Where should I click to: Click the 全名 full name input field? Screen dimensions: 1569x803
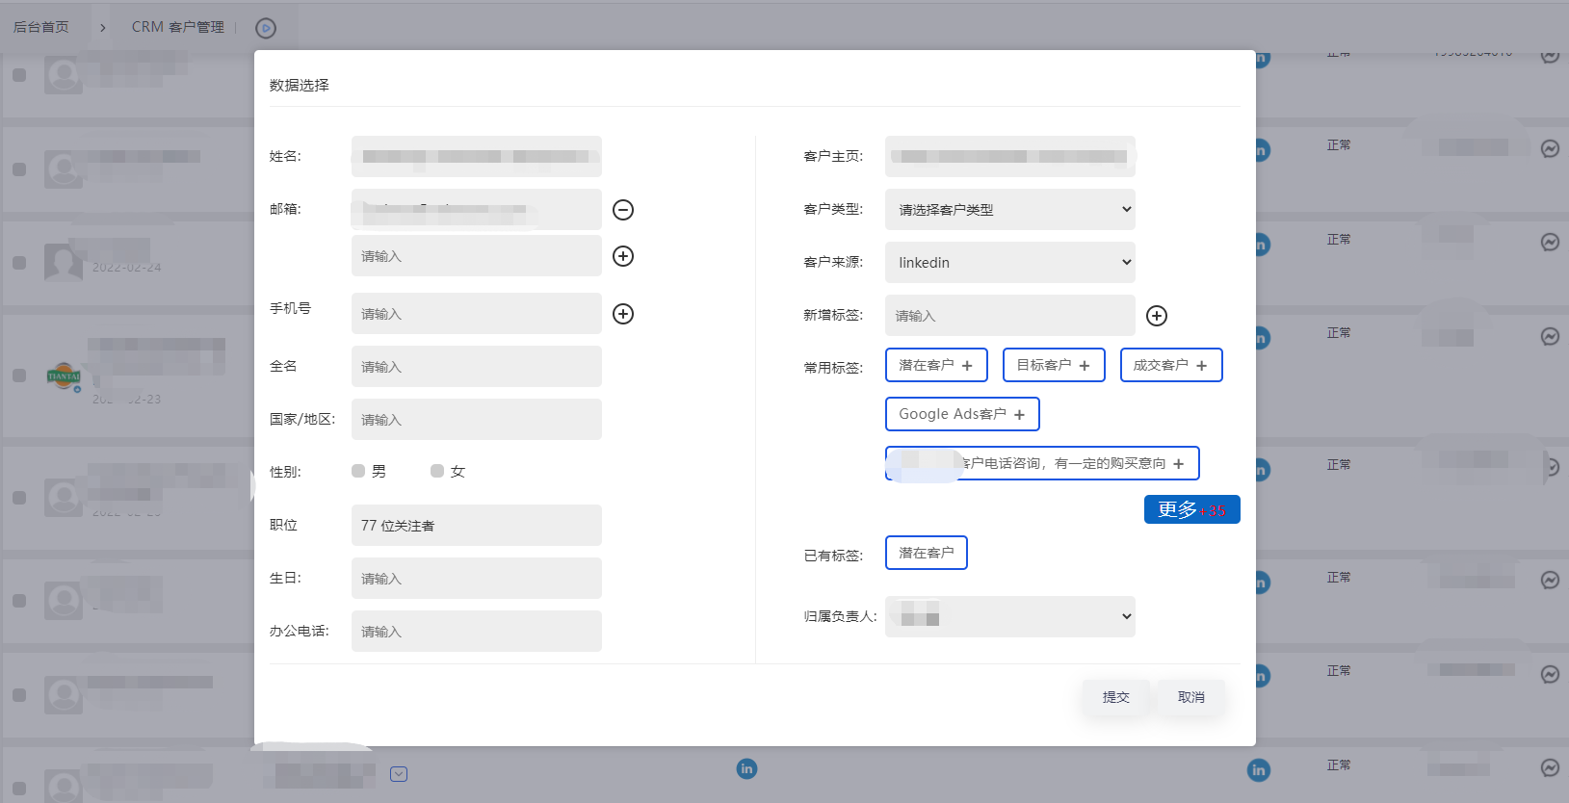(x=476, y=367)
